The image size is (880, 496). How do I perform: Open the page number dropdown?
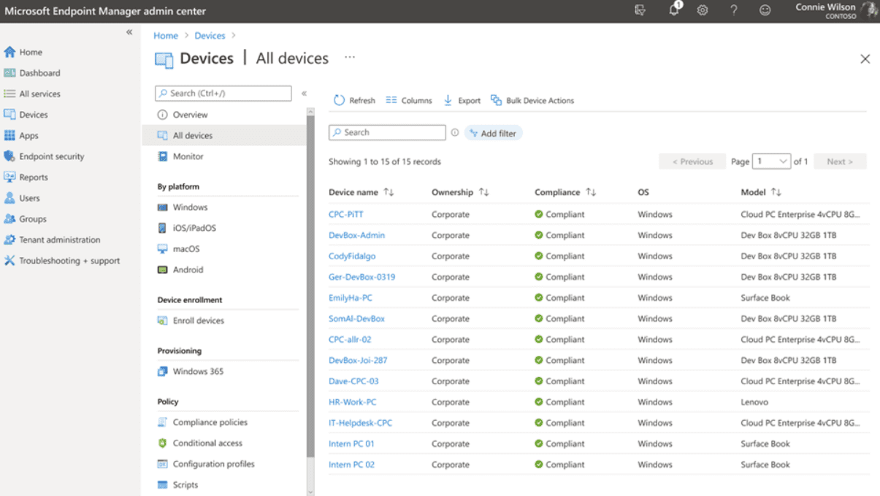pos(773,161)
